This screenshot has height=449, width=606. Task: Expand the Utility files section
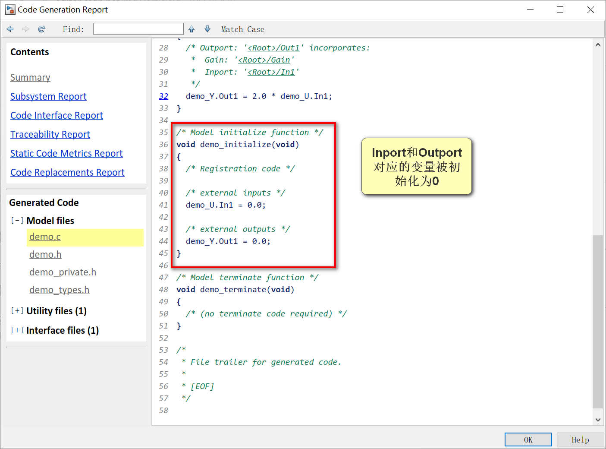pos(17,311)
